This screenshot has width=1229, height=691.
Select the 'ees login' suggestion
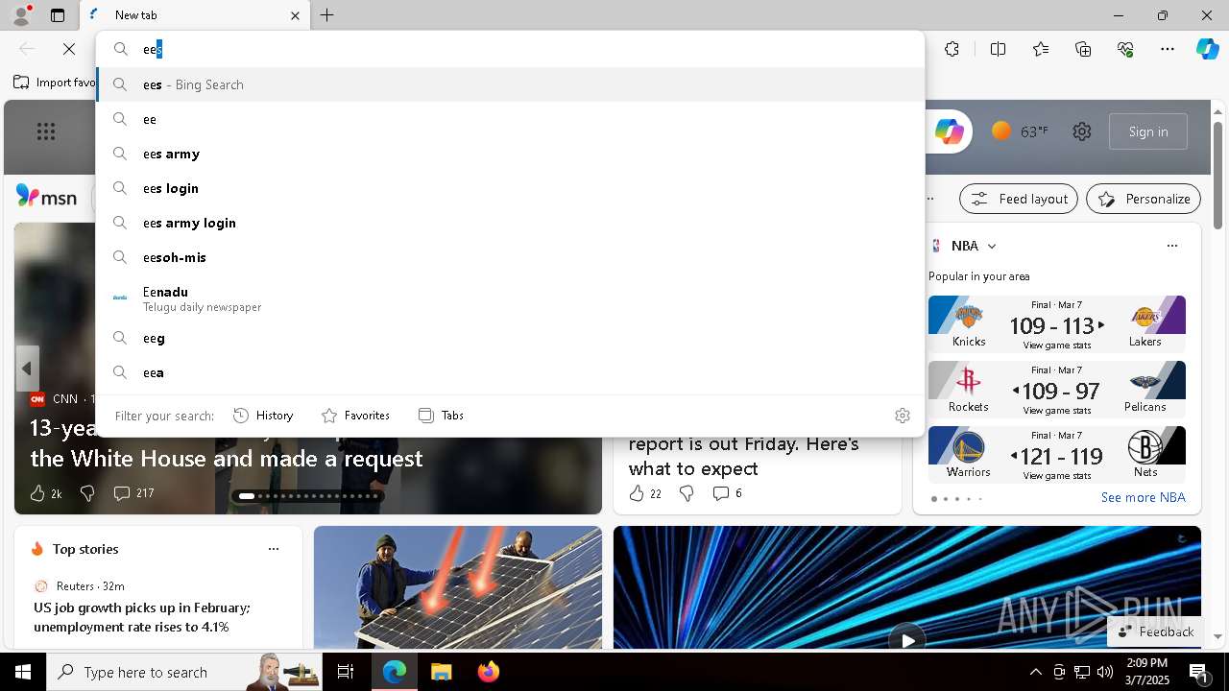511,188
